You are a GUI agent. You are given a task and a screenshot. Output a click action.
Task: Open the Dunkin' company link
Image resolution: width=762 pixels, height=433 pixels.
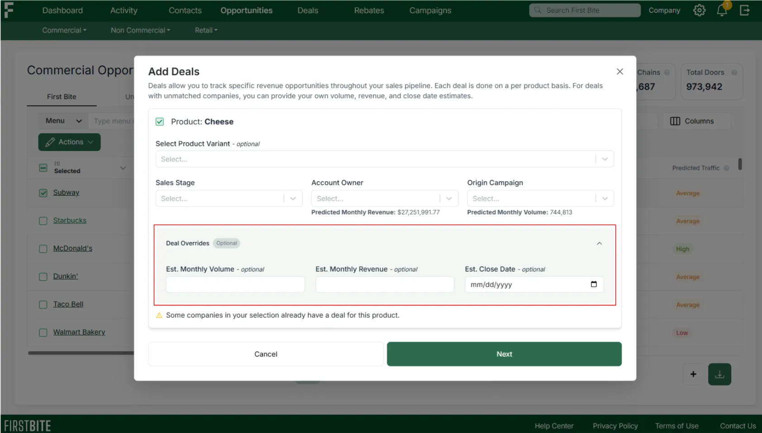pyautogui.click(x=66, y=276)
